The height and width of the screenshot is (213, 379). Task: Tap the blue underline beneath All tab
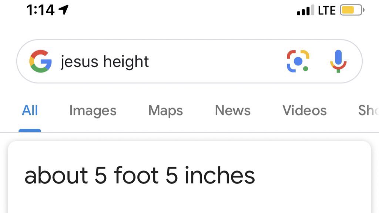[30, 130]
